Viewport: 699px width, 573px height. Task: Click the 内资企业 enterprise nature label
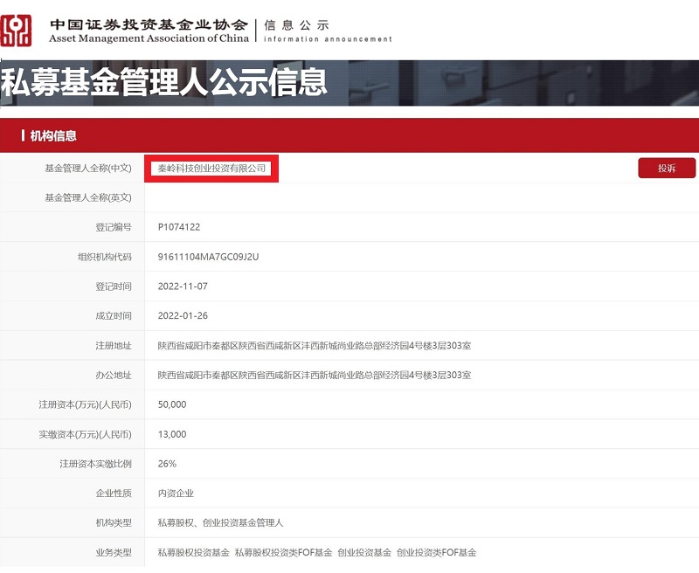[178, 494]
